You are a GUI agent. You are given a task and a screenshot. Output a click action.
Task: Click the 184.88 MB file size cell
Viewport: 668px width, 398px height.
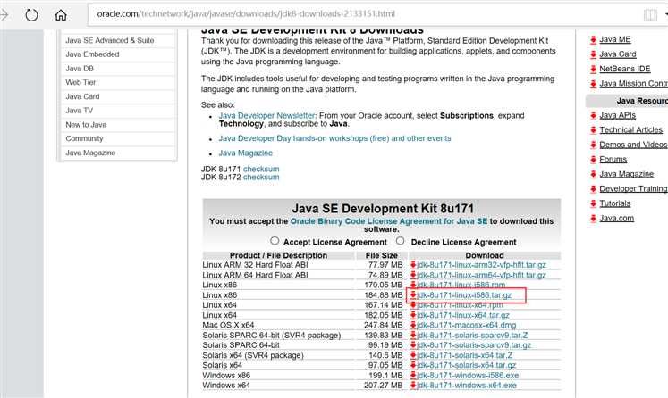[384, 295]
